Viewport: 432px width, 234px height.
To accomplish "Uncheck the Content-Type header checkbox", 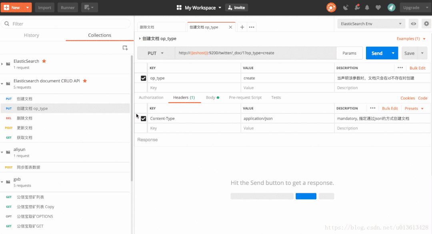I will (143, 119).
